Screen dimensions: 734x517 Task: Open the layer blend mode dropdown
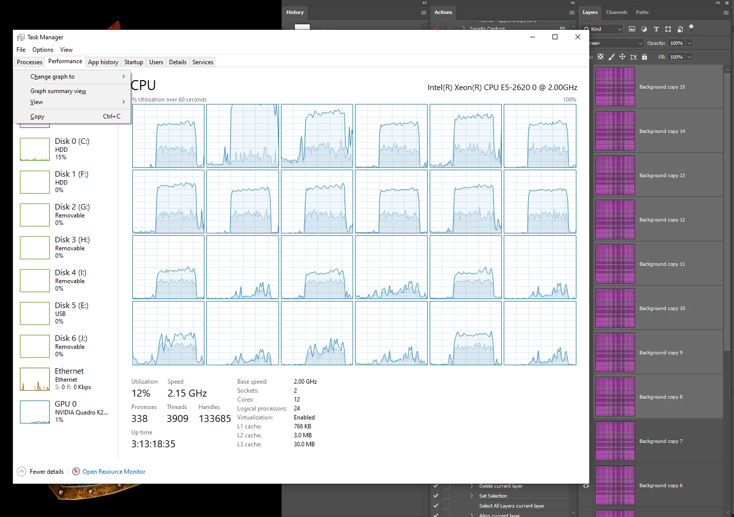[x=616, y=43]
